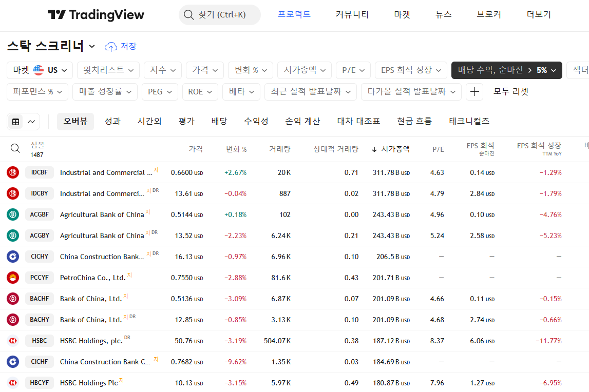Switch to the 테크니컬즈 tab
The image size is (589, 392).
(x=469, y=121)
